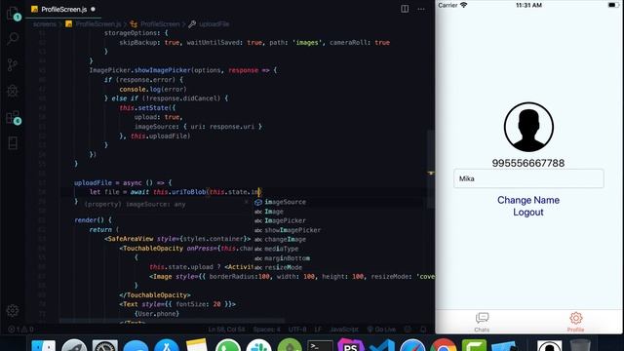Viewport: 624px width, 351px height.
Task: Click the notifications bell in status bar
Action: coord(423,330)
